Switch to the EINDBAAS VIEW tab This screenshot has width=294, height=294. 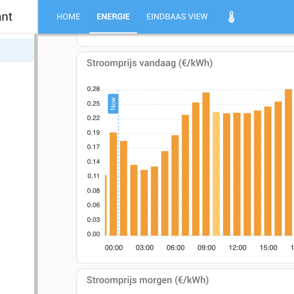click(x=177, y=17)
